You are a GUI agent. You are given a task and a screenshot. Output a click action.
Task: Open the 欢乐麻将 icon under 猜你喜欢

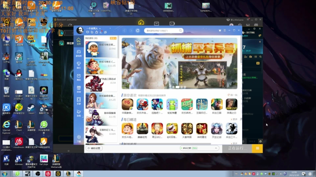[187, 104]
